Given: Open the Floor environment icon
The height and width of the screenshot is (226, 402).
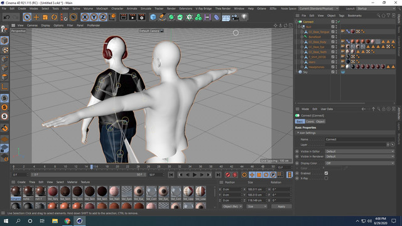Looking at the screenshot, I should (x=226, y=17).
